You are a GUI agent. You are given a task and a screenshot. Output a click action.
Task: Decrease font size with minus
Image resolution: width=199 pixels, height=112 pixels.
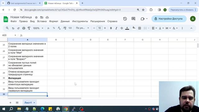[x=94, y=28]
